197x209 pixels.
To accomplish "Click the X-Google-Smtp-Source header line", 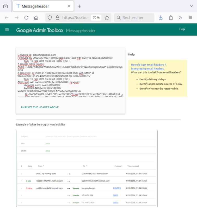I will pyautogui.click(x=31, y=64).
